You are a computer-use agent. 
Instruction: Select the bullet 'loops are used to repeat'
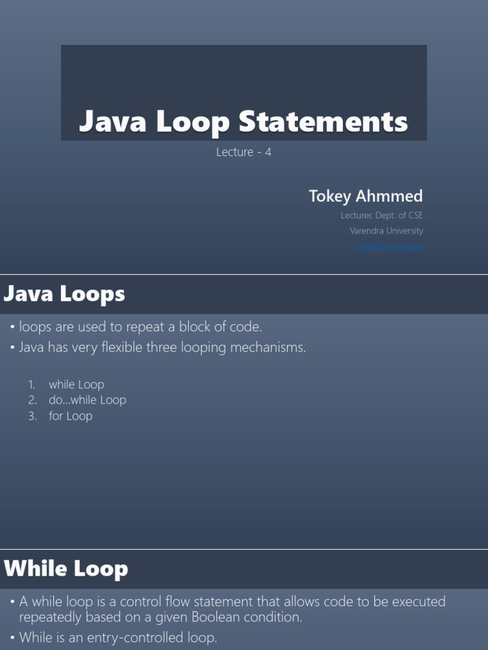click(140, 327)
